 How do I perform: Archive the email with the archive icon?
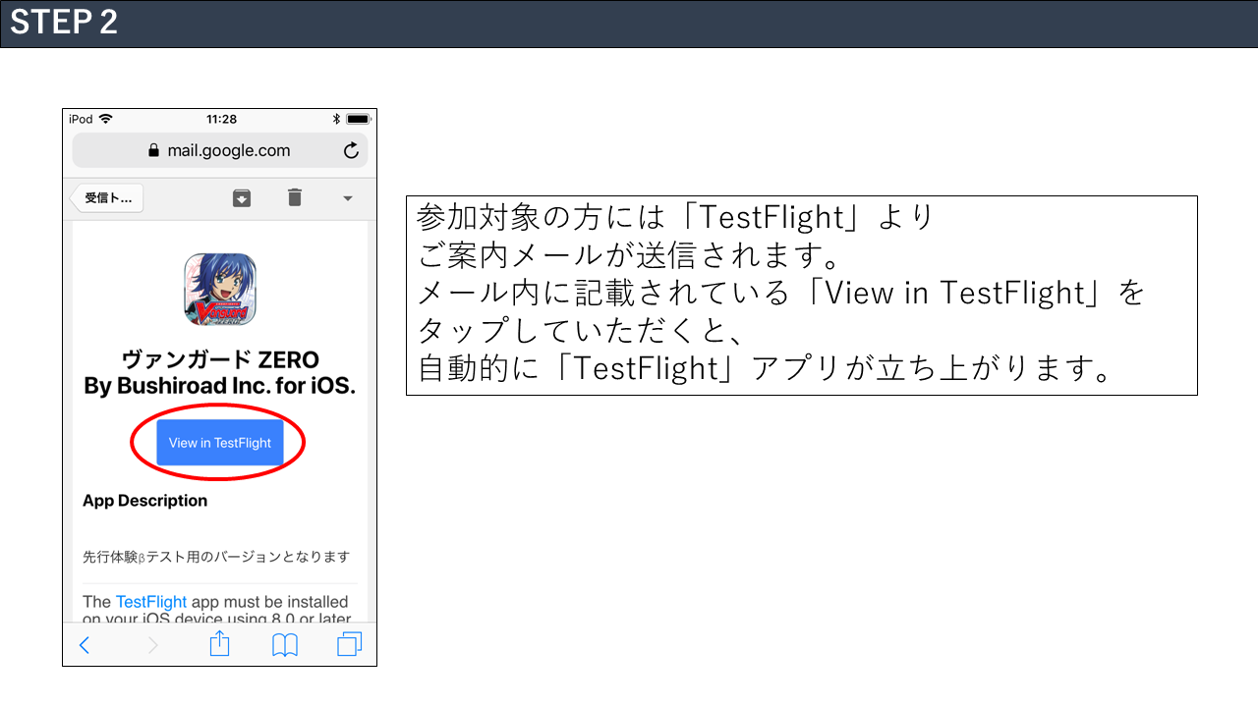pyautogui.click(x=242, y=198)
